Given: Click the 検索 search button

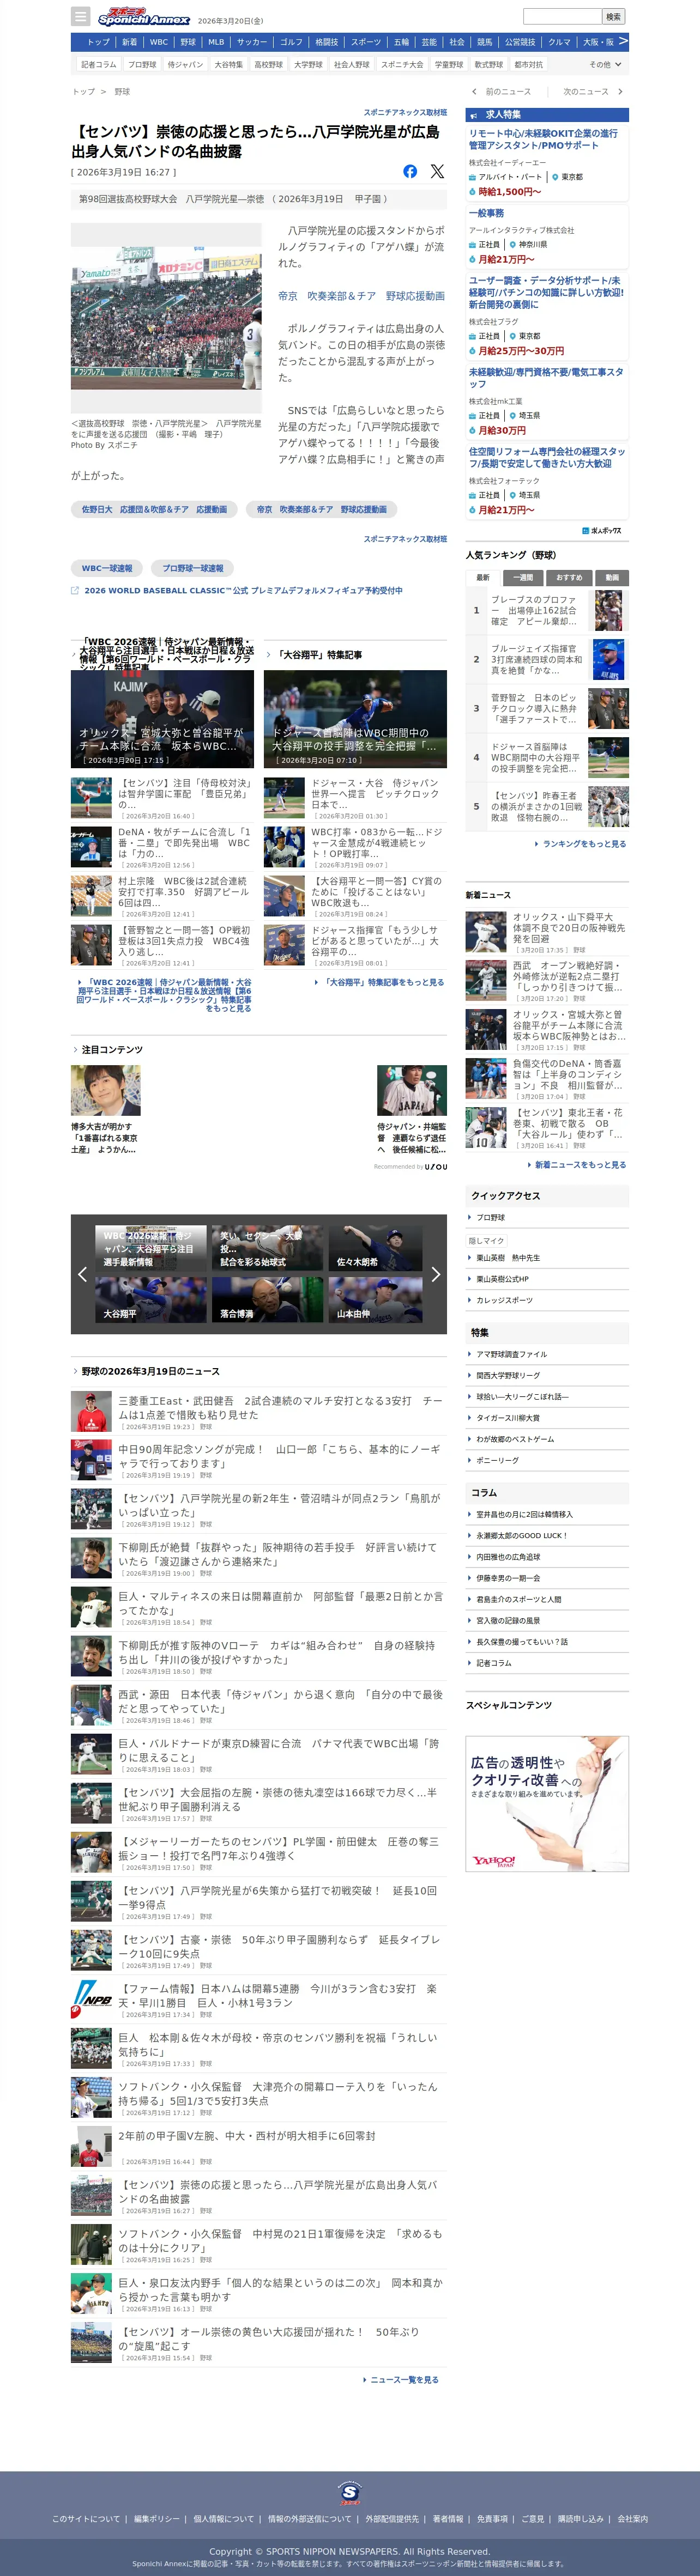Looking at the screenshot, I should pos(613,16).
